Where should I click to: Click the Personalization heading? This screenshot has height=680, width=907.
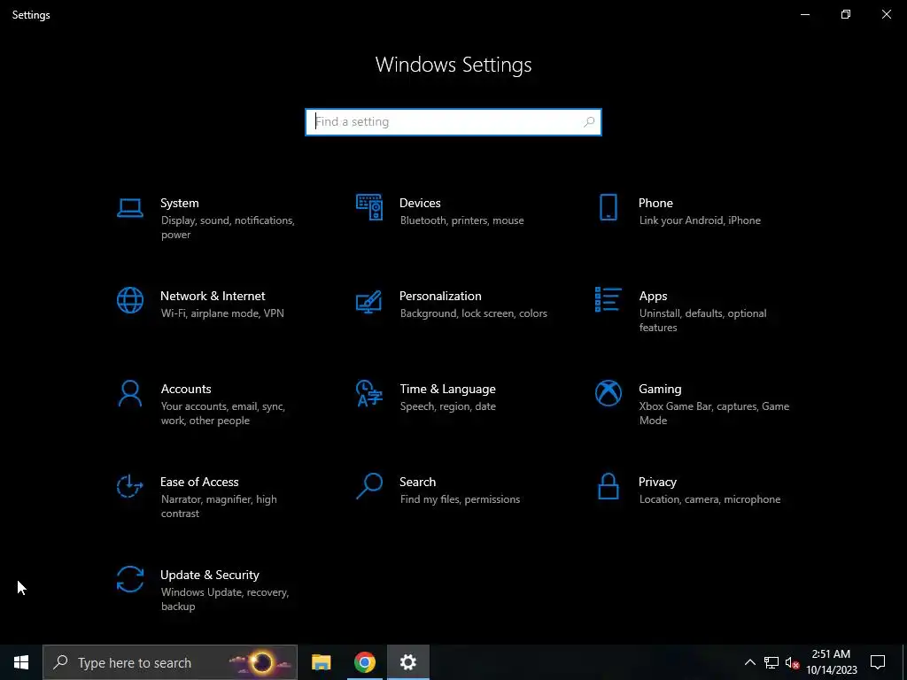tap(440, 296)
